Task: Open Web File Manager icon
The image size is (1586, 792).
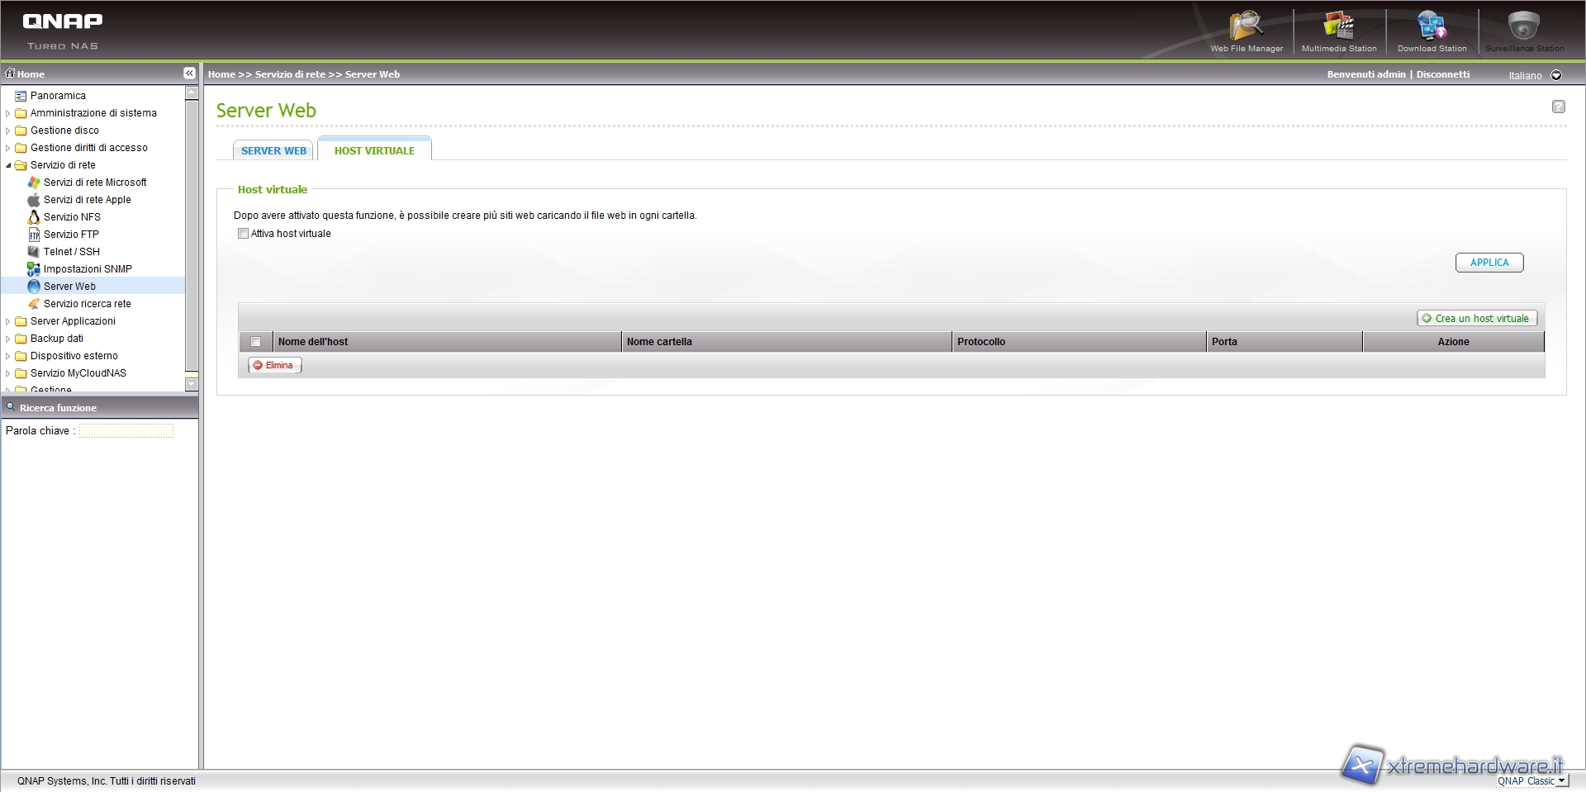Action: coord(1246,31)
